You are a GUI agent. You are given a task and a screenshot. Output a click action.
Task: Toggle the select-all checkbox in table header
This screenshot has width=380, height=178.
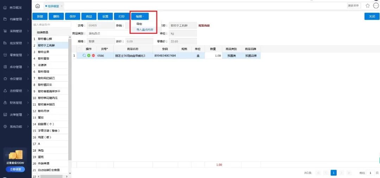[80, 49]
